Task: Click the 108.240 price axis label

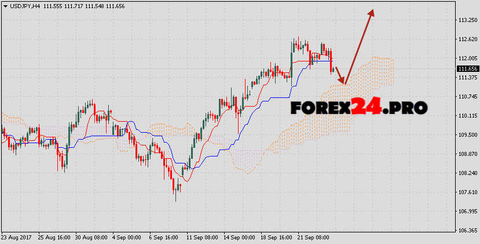Action: pos(466,173)
